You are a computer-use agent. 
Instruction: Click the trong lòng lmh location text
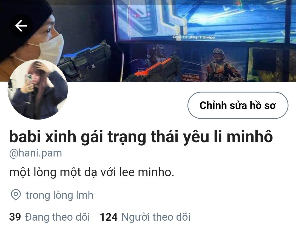(x=59, y=195)
